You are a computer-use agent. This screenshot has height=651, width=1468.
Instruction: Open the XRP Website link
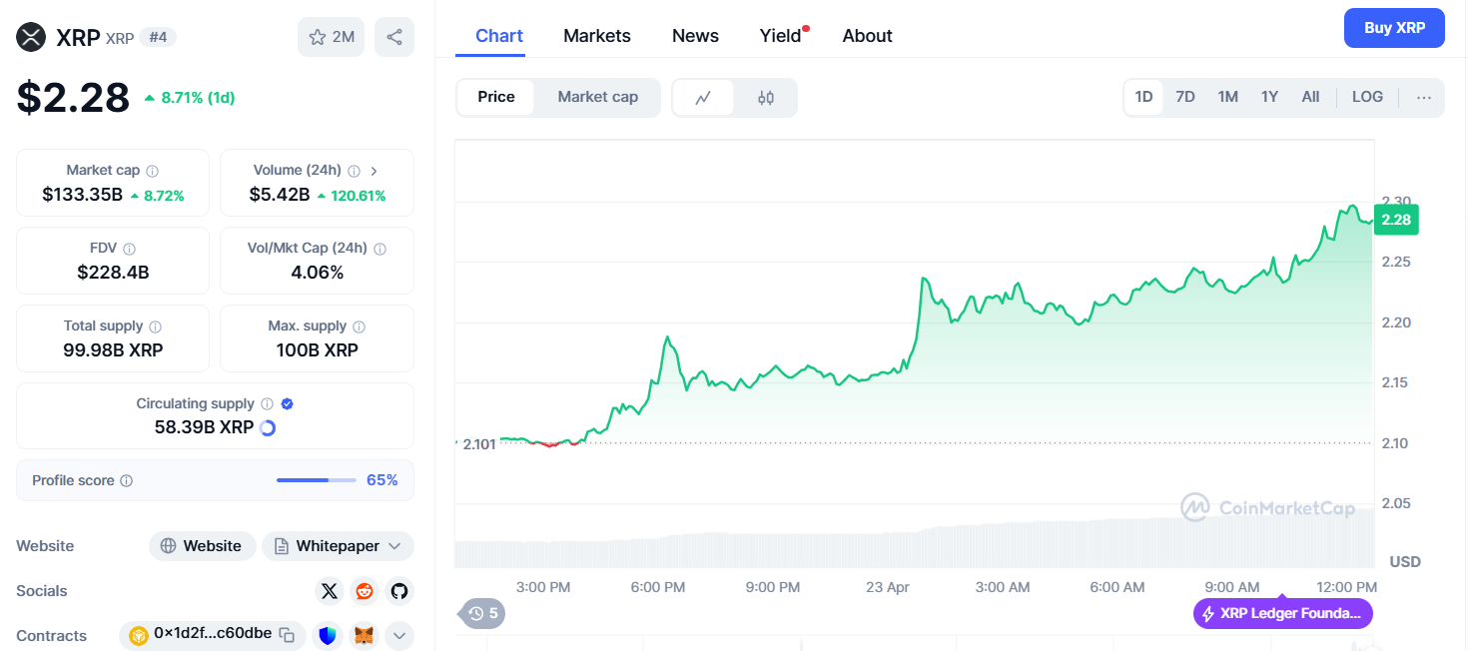pos(201,546)
